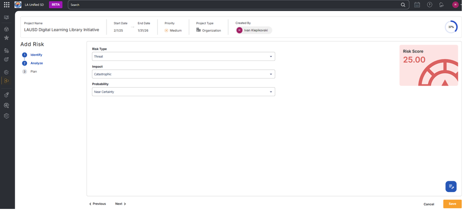The height and width of the screenshot is (210, 464).
Task: Expand the Impact dropdown showing Catastrophic
Action: pos(183,74)
